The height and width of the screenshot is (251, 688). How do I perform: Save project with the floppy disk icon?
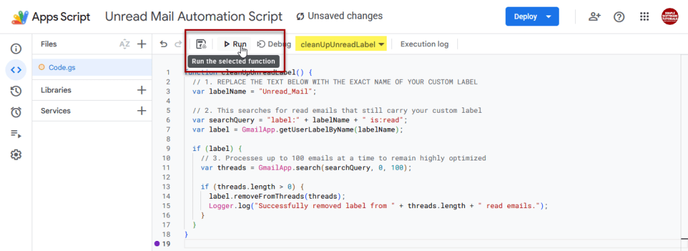(201, 44)
